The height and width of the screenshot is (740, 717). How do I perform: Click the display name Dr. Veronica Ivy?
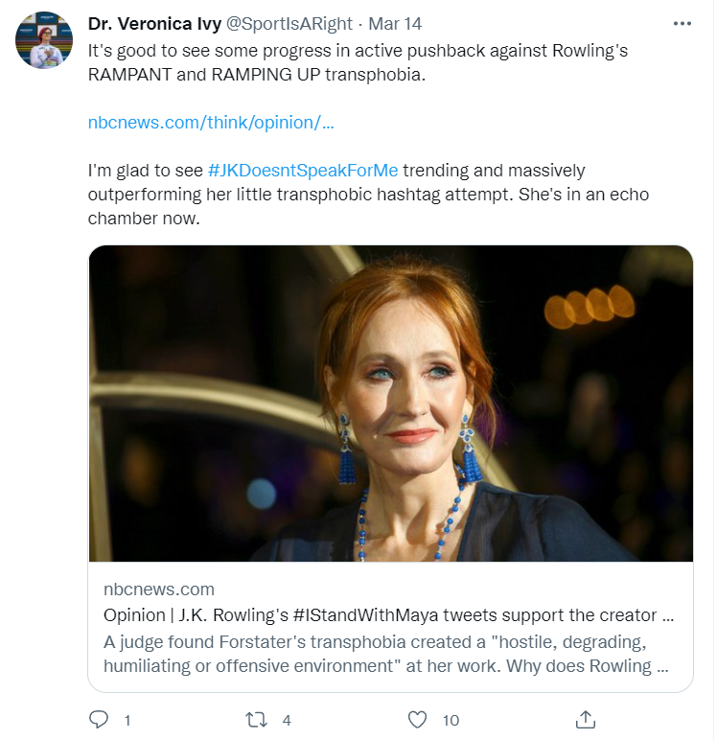tap(154, 24)
